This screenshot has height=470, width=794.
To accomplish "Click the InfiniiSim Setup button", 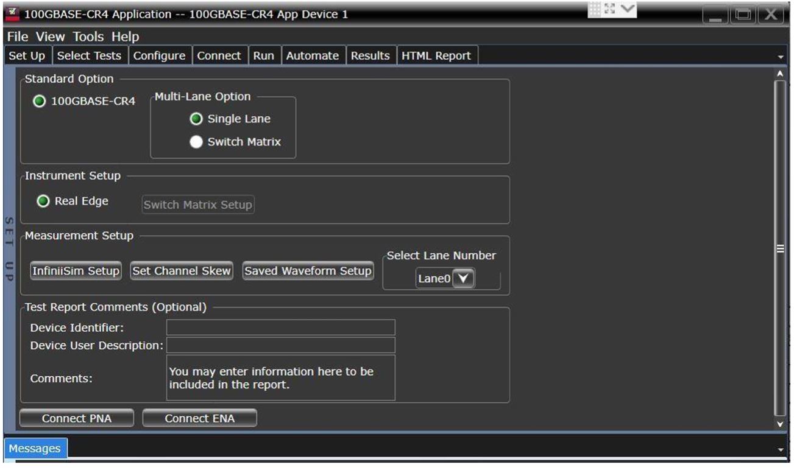I will (76, 271).
